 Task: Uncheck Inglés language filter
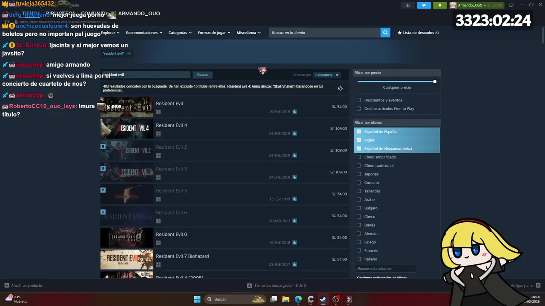[x=359, y=140]
